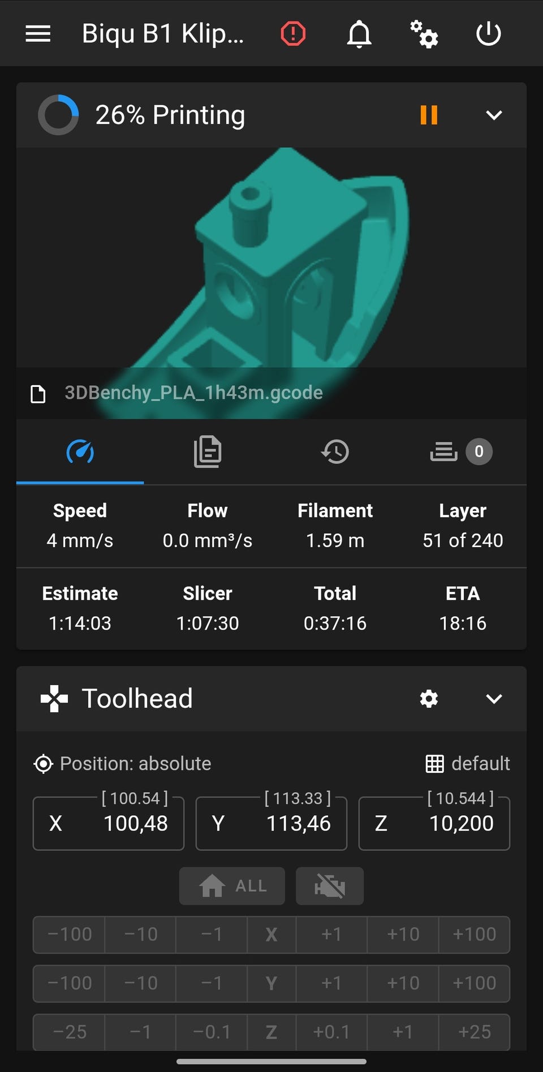The height and width of the screenshot is (1072, 543).
Task: Click the X axis +10 button
Action: [403, 935]
